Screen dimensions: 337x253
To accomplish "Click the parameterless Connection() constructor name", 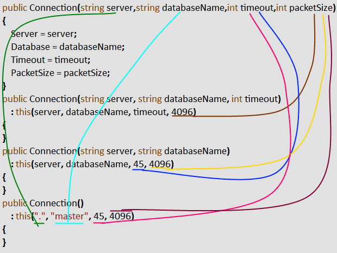I will [x=57, y=204].
